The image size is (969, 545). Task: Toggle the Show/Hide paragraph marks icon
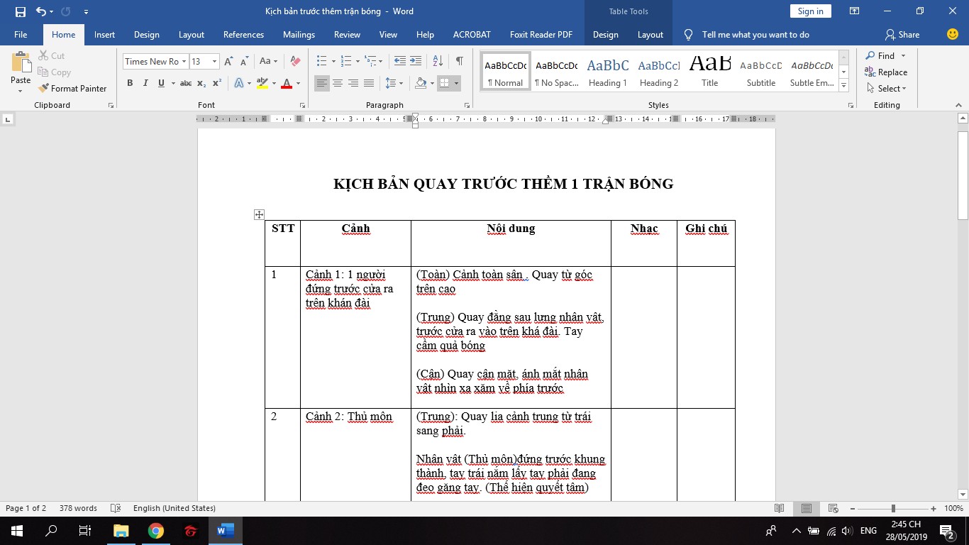tap(460, 61)
